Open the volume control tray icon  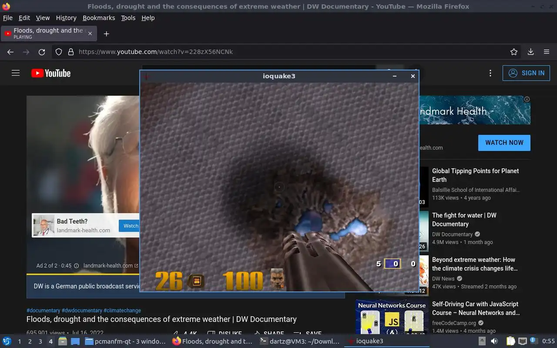tap(494, 341)
